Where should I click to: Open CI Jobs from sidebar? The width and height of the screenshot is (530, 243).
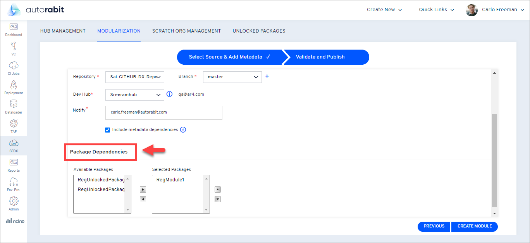coord(14,66)
